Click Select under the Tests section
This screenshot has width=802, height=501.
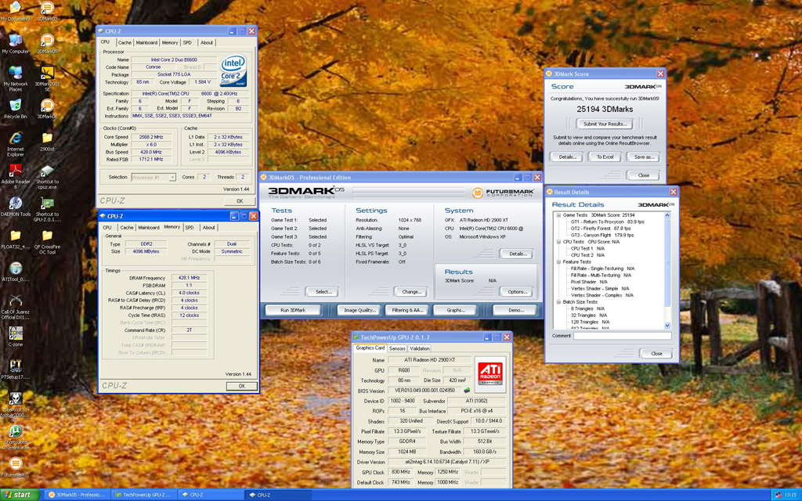(322, 291)
